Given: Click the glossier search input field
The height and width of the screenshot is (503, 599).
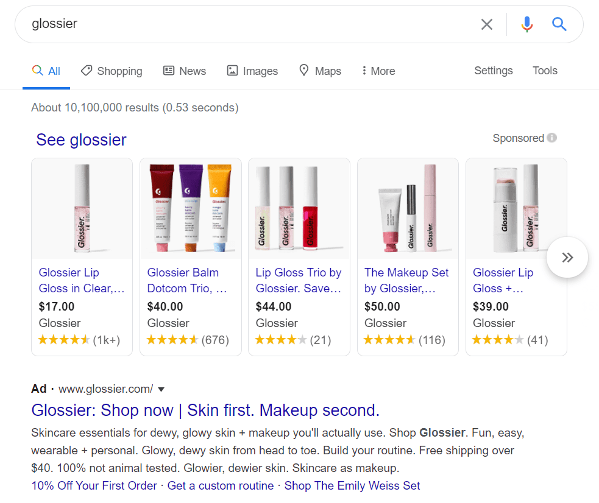Looking at the screenshot, I should (244, 24).
